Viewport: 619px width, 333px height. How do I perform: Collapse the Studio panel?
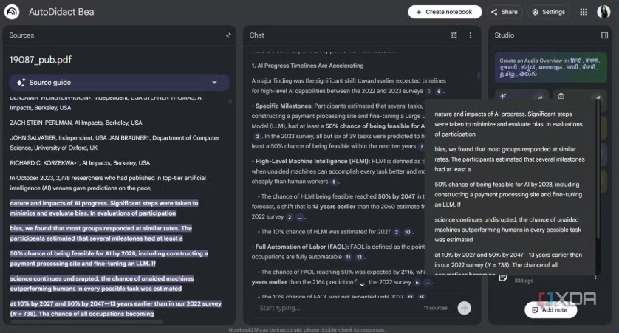pos(604,35)
